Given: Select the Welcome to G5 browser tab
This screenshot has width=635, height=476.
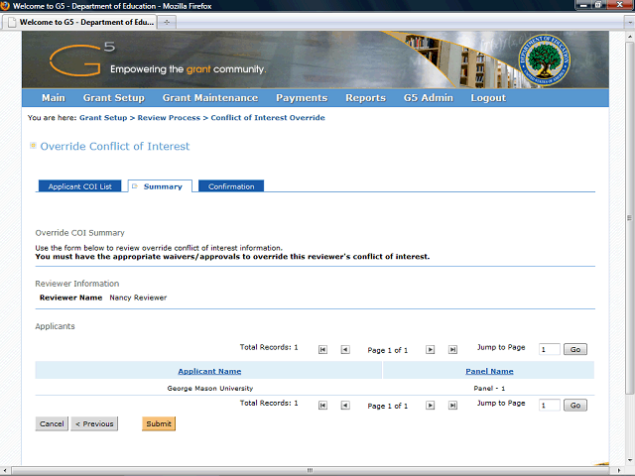Looking at the screenshot, I should click(x=81, y=22).
